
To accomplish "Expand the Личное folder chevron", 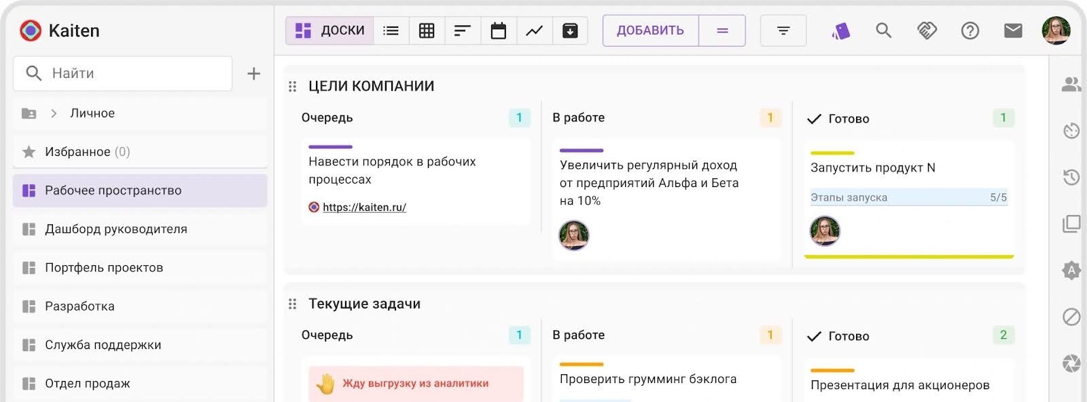I will (x=54, y=113).
